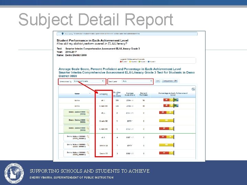Click the achievement bar in the Idaho Grade 03 row
Viewport: 247px width, 185px height.
(171, 106)
